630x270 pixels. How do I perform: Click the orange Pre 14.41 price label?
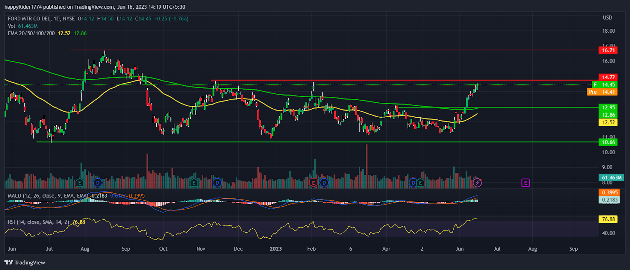point(602,92)
